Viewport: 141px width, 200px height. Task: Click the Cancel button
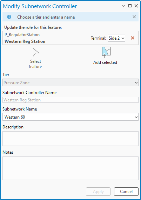coord(126,192)
